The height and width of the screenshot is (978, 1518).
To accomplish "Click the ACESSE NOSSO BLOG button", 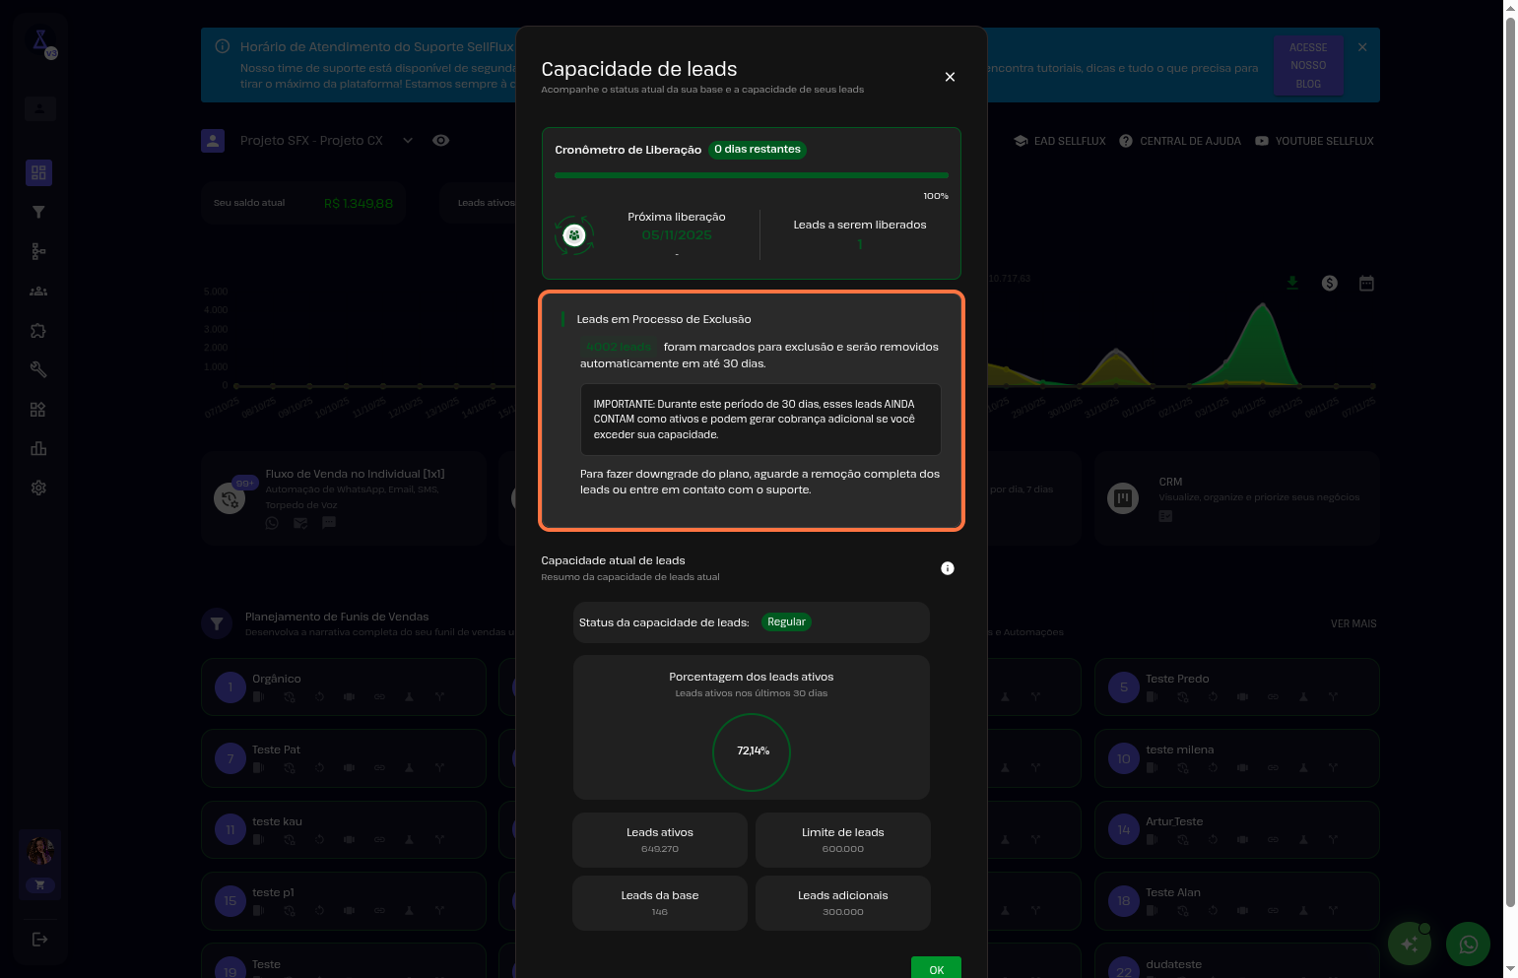I will click(x=1308, y=66).
